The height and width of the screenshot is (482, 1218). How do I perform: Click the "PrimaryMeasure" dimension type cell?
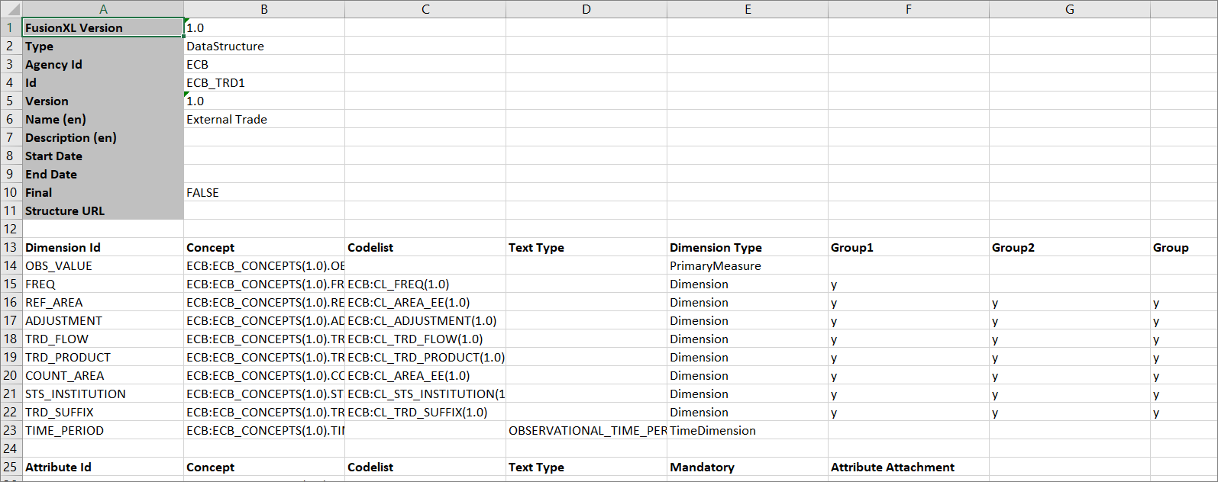[x=747, y=266]
